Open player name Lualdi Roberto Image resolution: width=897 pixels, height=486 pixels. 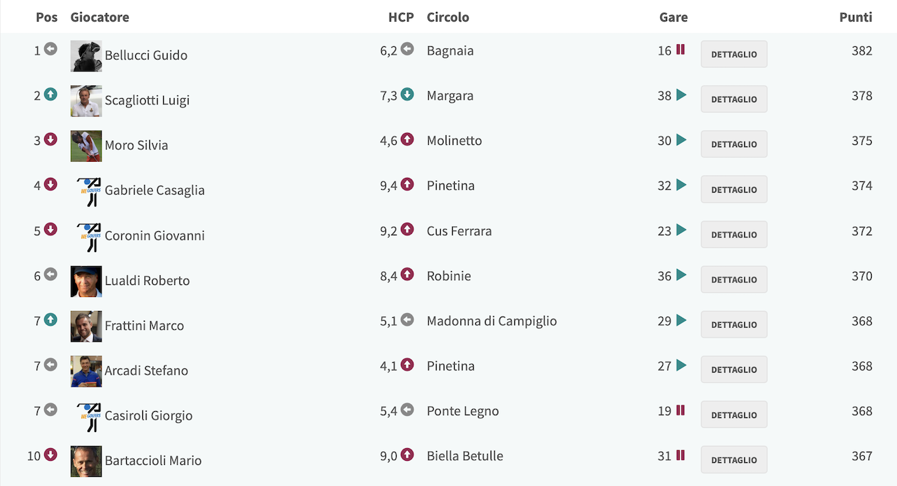tap(147, 280)
